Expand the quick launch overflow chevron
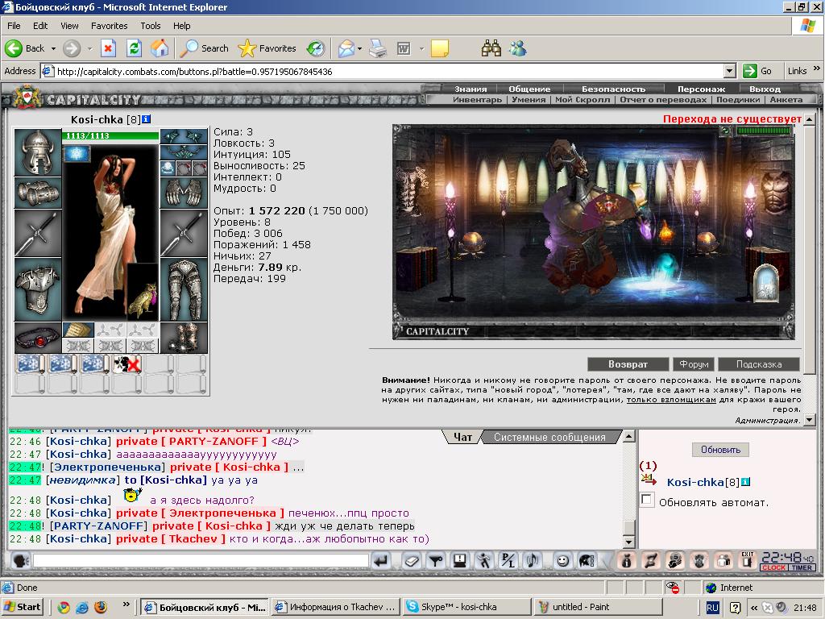825x619 pixels. [x=126, y=604]
